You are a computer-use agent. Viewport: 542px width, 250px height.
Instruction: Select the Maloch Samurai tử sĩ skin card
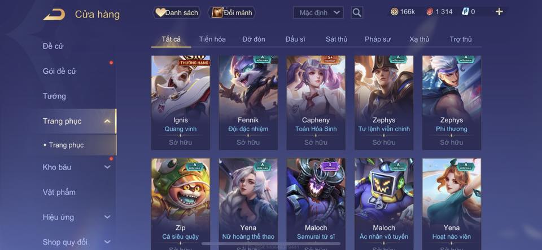316,204
